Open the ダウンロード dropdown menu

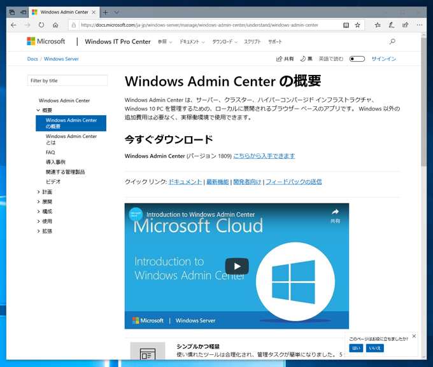(x=225, y=42)
